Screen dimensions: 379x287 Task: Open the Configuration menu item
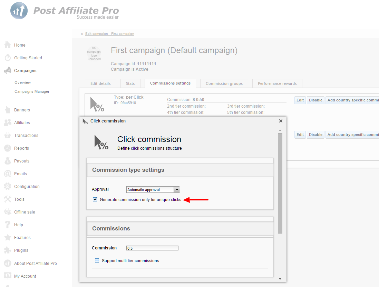click(x=27, y=187)
